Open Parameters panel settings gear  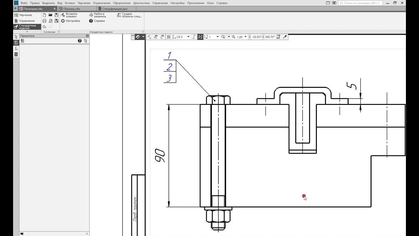tap(87, 36)
